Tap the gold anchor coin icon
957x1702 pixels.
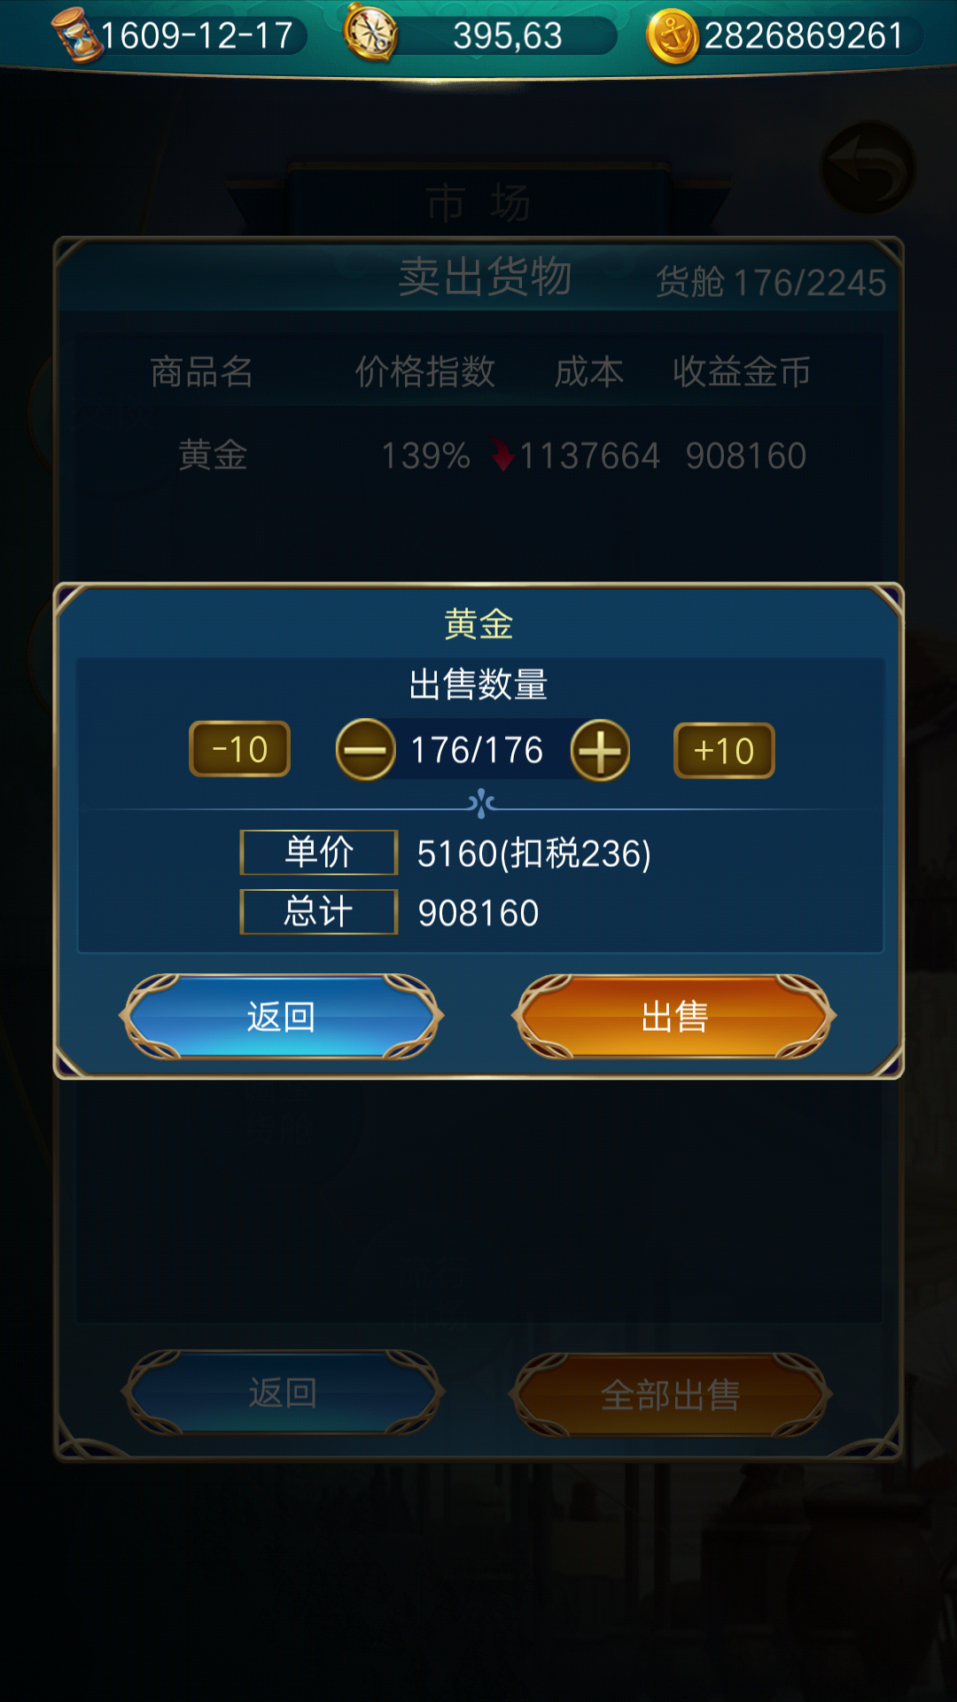tap(673, 37)
